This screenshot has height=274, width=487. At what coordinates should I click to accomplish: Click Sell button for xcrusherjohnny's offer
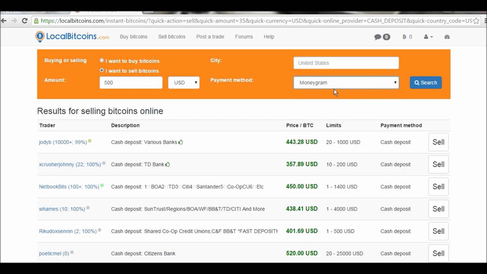pos(438,164)
